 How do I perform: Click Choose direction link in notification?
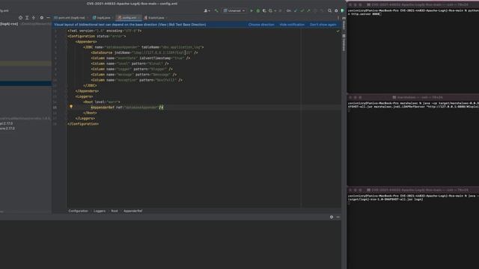click(x=261, y=25)
